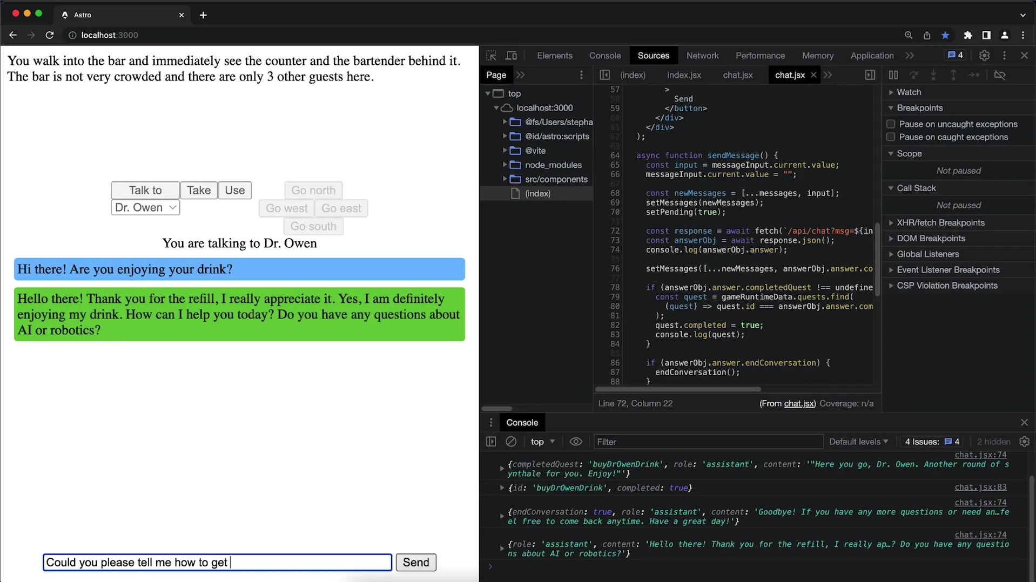Screen dimensions: 1036x582
Task: Toggle the navigator sidebar in Sources
Action: tap(604, 75)
